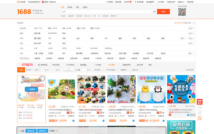Open chat icon on the ¥1.10 product
The image size is (214, 134).
[x=103, y=121]
